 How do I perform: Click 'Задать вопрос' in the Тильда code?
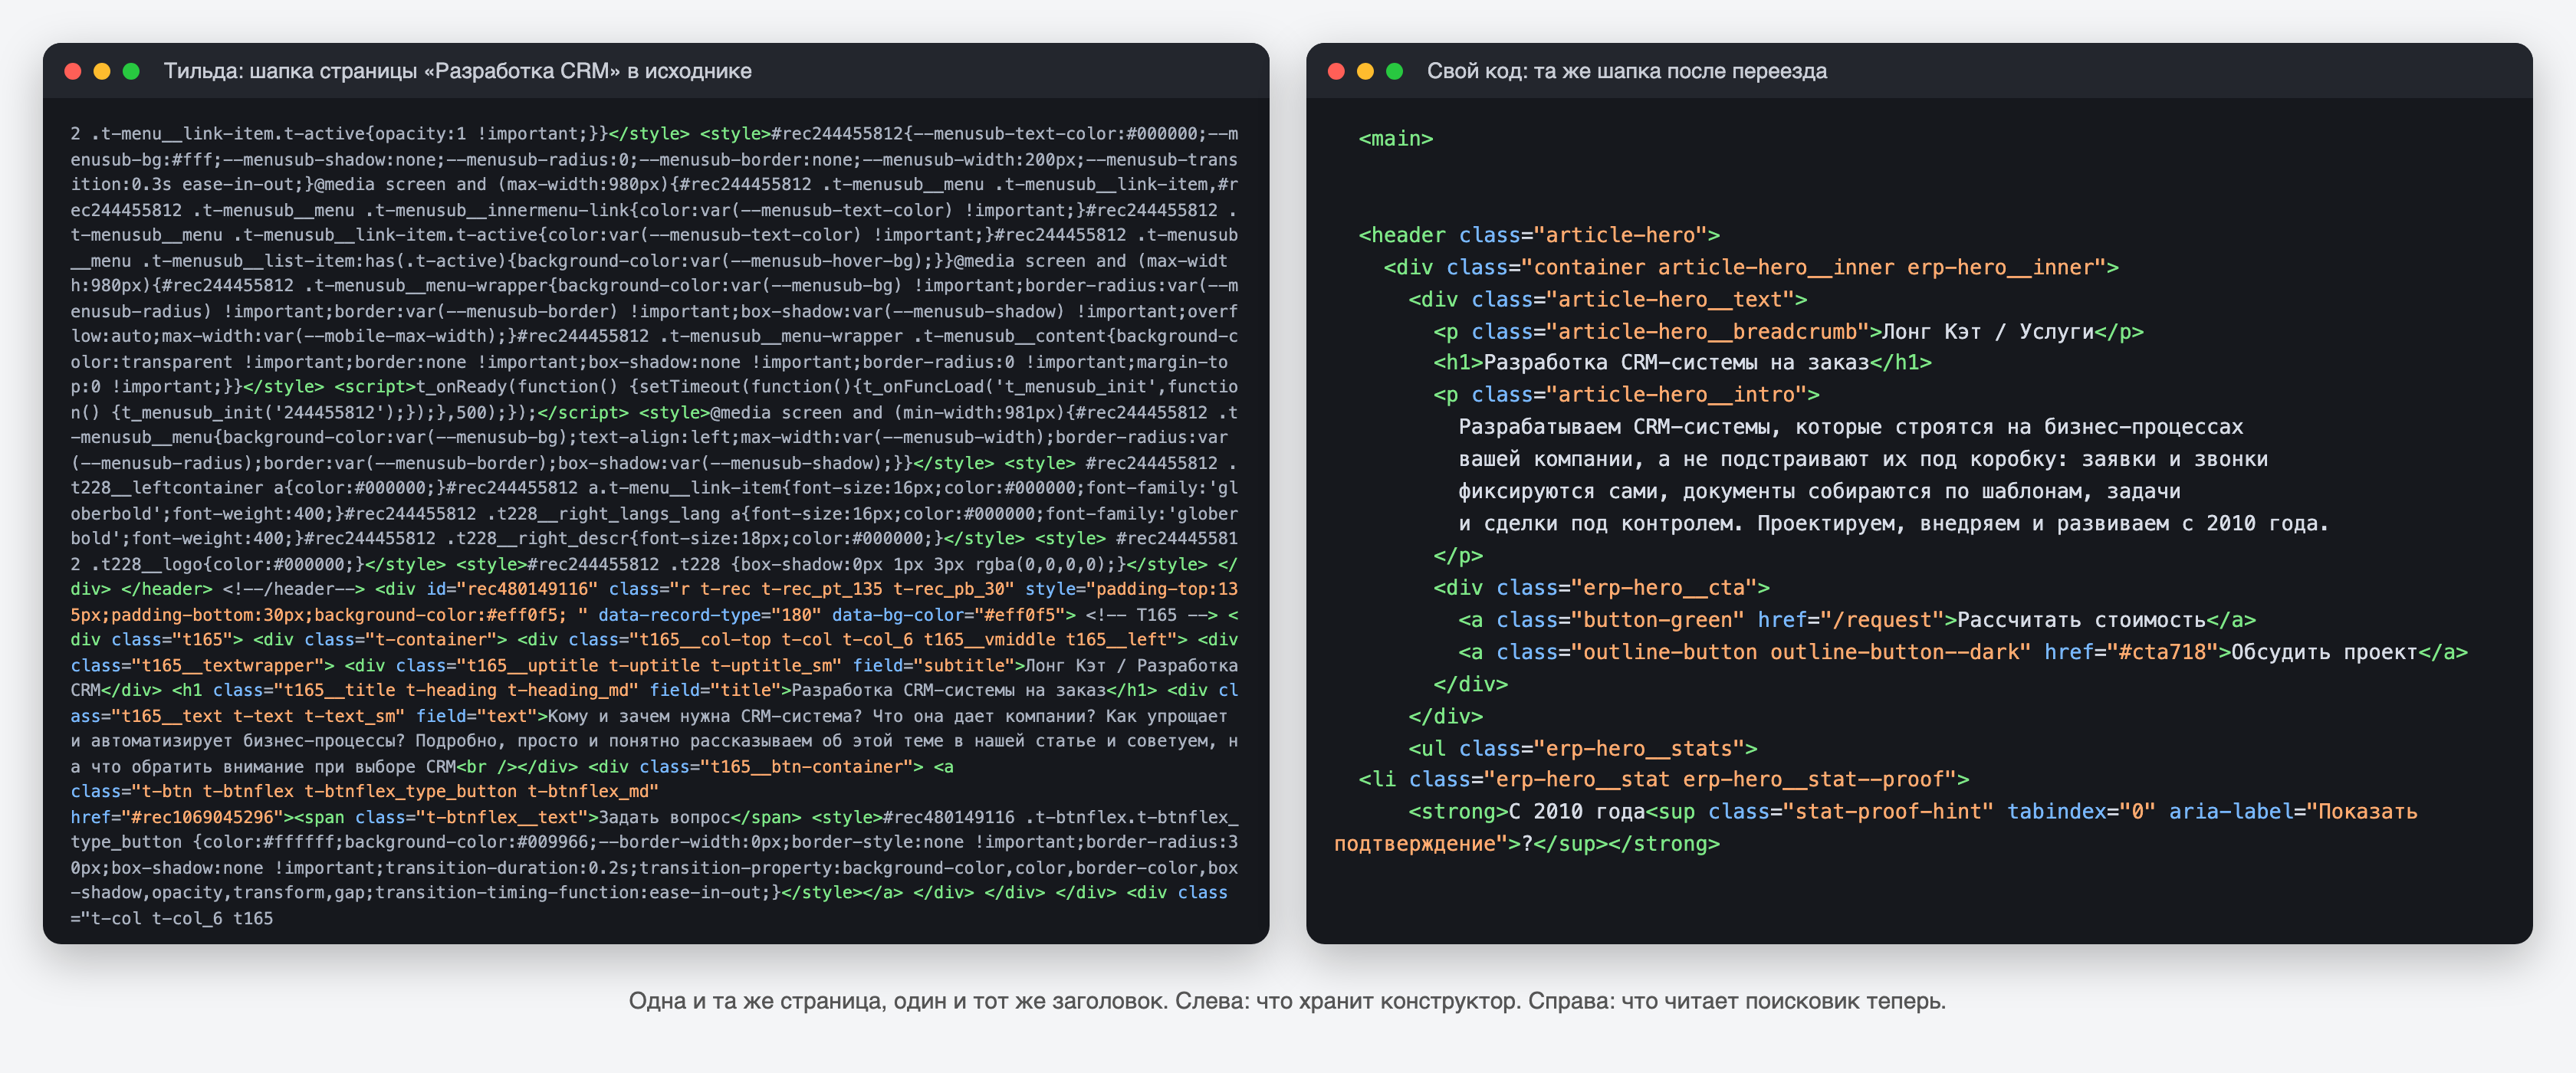tap(664, 817)
